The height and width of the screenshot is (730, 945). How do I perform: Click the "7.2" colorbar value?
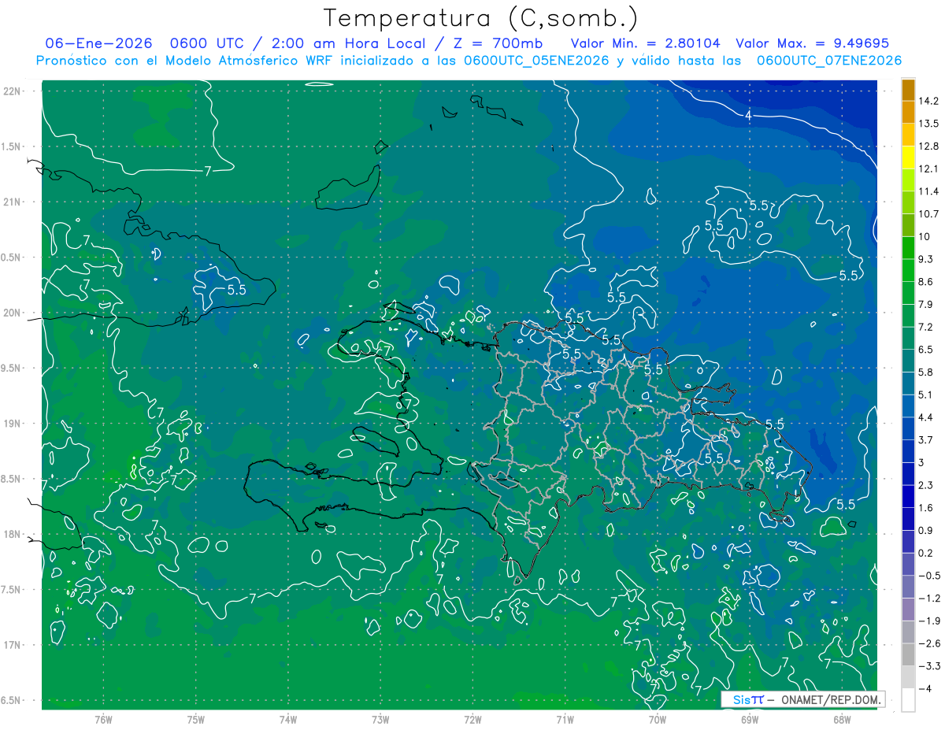click(926, 327)
